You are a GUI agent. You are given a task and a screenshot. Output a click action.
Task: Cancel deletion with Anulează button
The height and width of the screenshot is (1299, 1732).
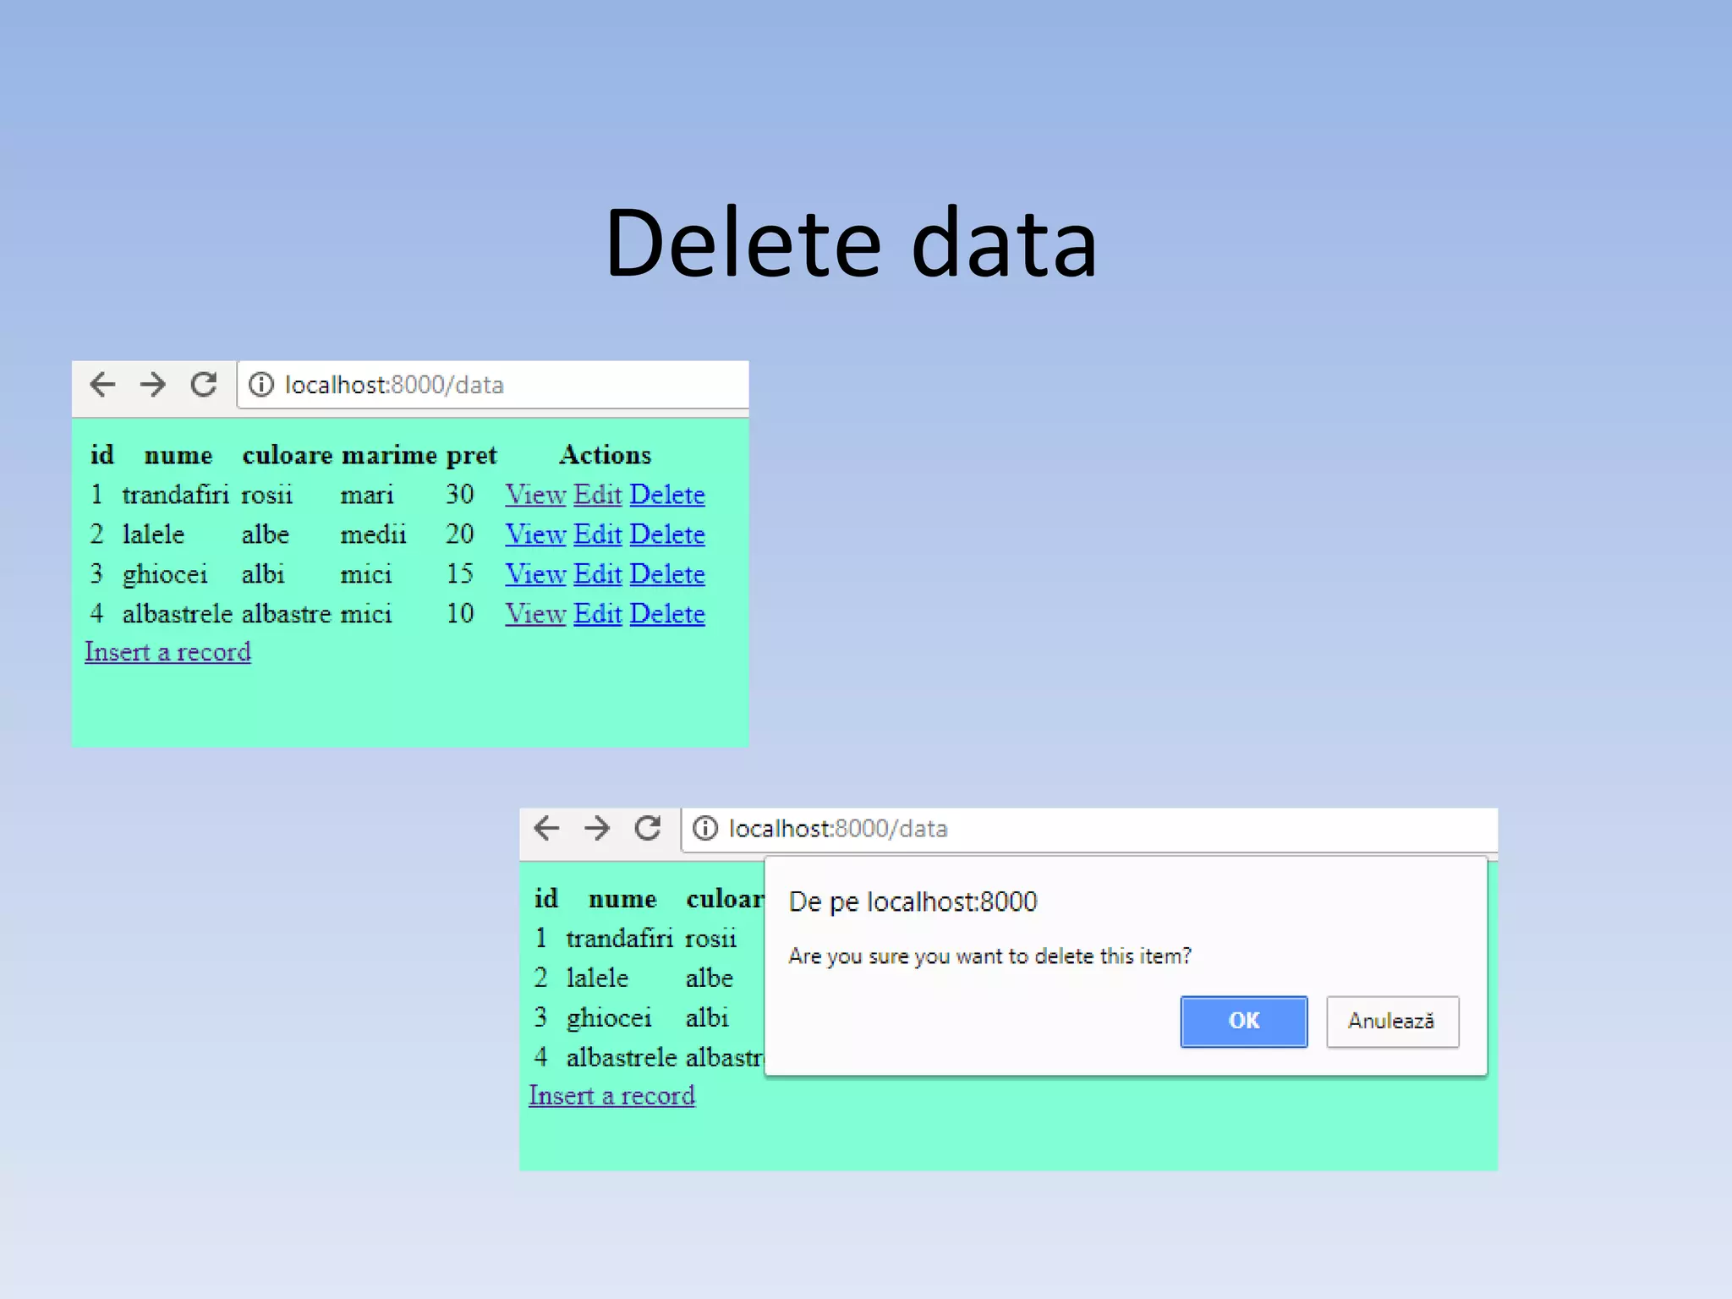(x=1391, y=1021)
